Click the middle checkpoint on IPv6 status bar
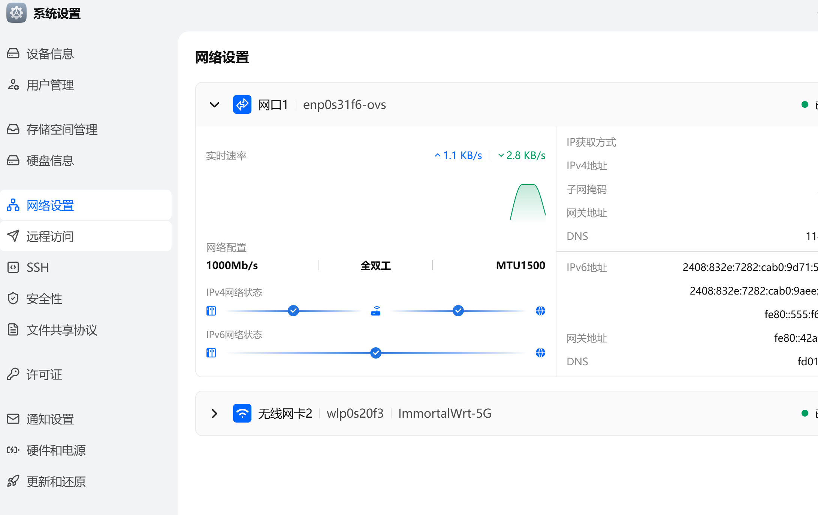Screen dimensions: 818x515 click(375, 353)
